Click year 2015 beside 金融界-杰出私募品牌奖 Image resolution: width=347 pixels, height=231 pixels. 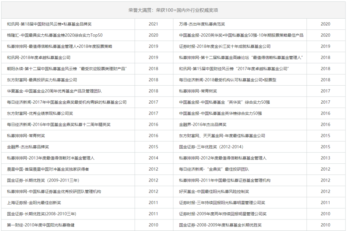pyautogui.click(x=153, y=147)
